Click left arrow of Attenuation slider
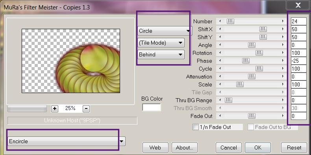The width and height of the screenshot is (311, 155). (x=220, y=77)
